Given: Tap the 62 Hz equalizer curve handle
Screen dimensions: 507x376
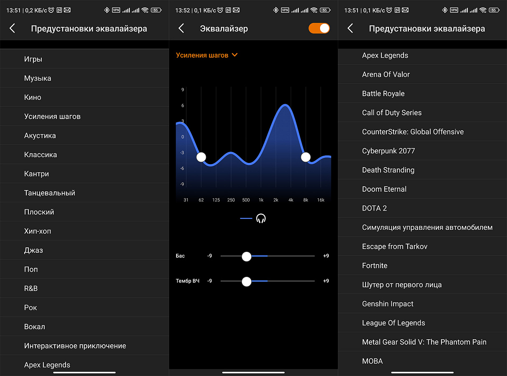Looking at the screenshot, I should pos(201,157).
